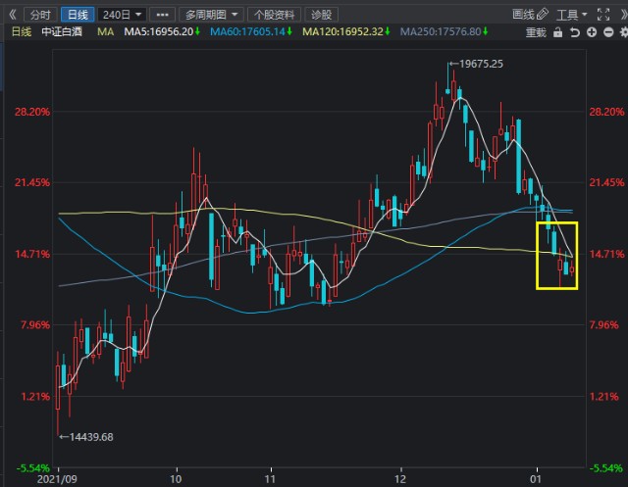Viewport: 628px width, 487px height.
Task: Zoom in with the plus icon
Action: (589, 32)
